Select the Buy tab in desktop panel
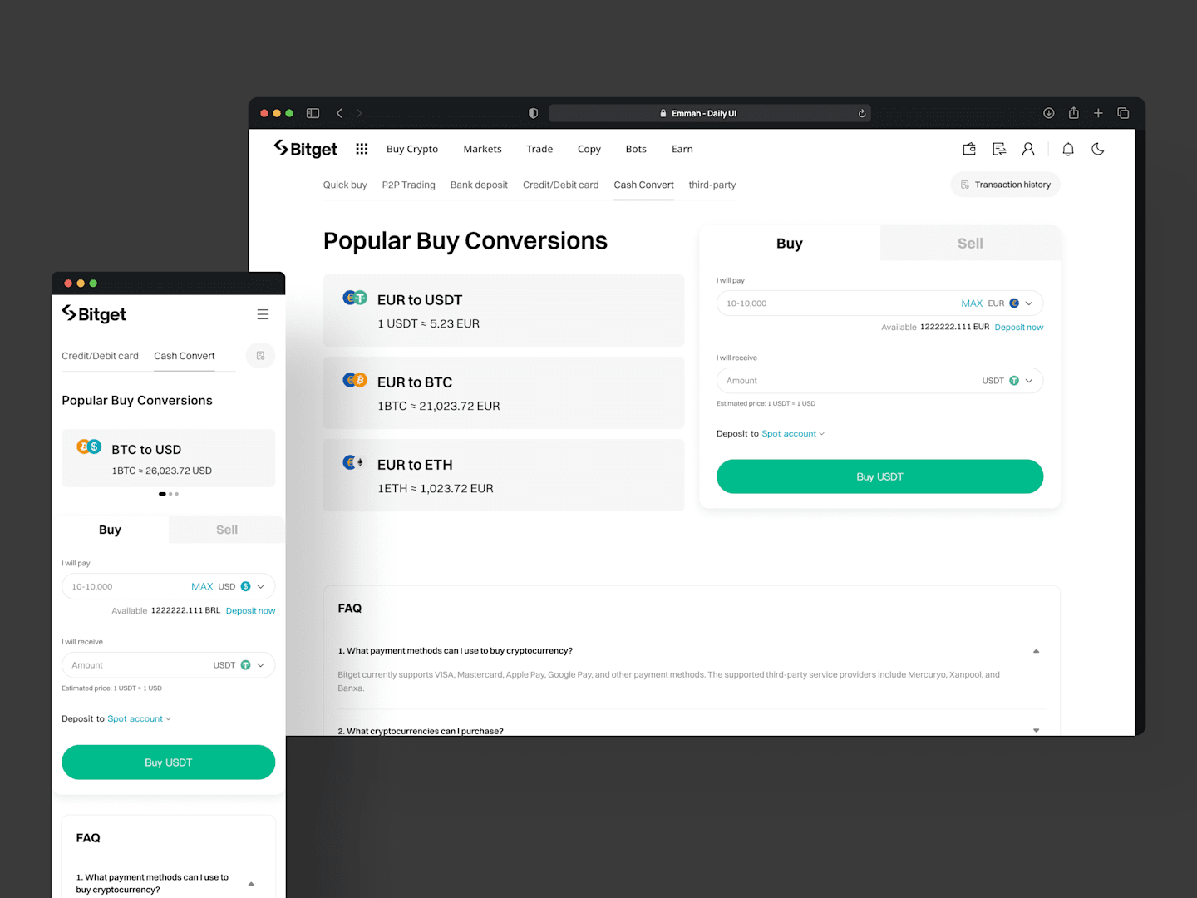This screenshot has width=1197, height=898. click(790, 243)
